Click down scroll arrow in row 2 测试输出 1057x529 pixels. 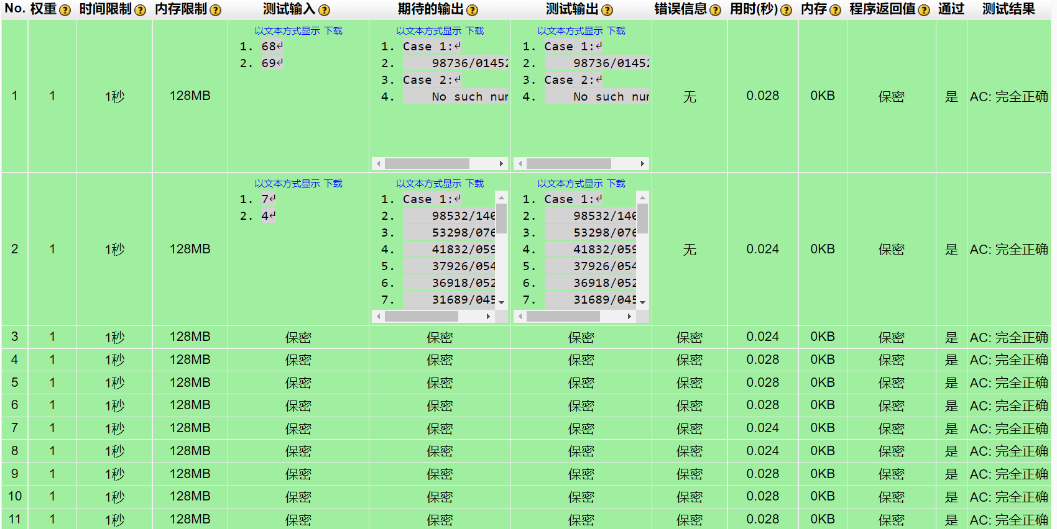643,302
